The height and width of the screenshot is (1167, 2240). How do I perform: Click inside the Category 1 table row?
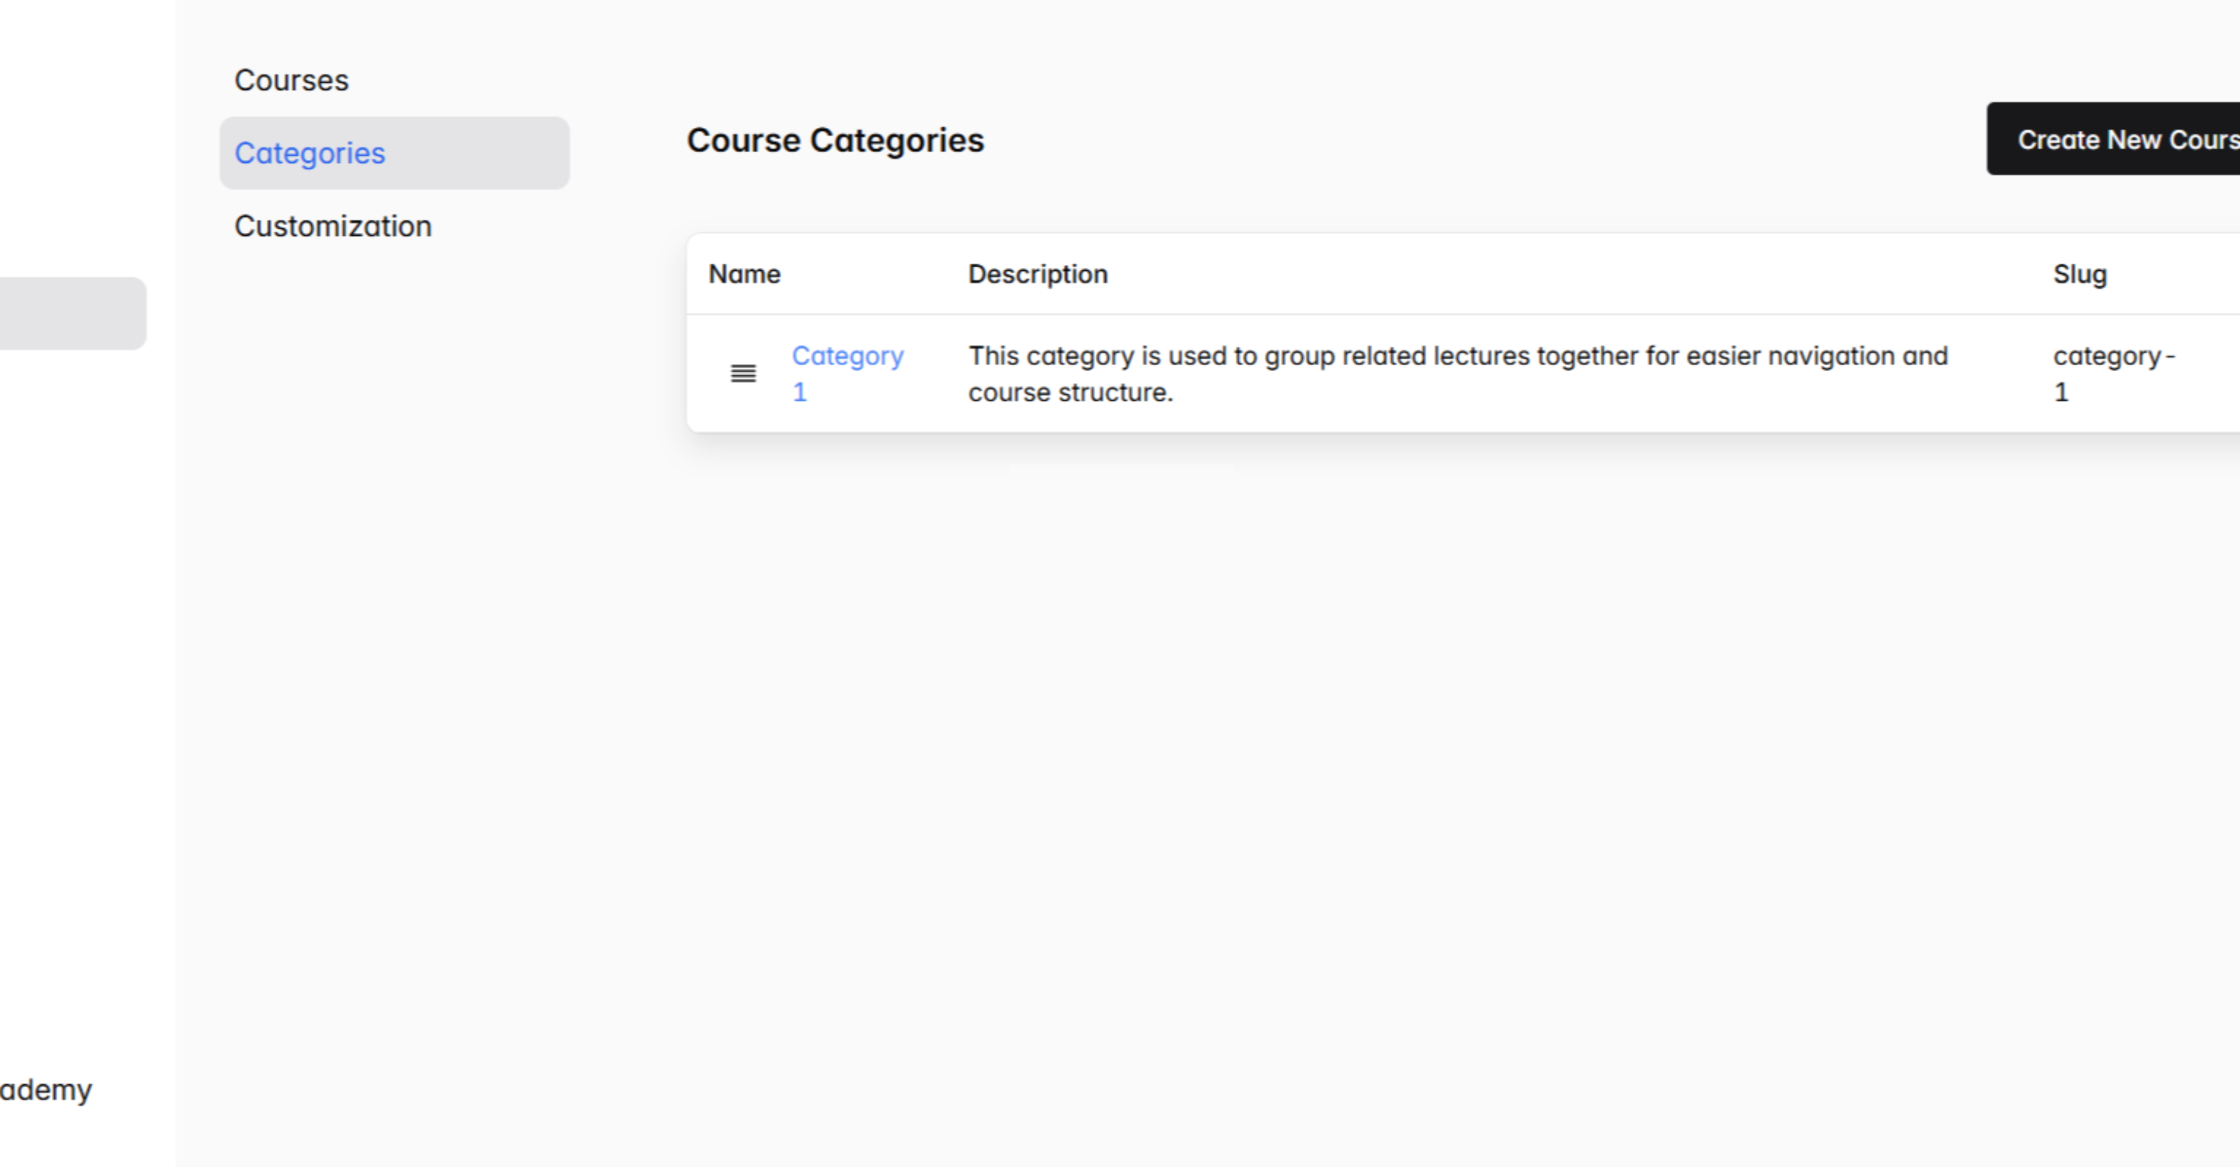click(1391, 373)
